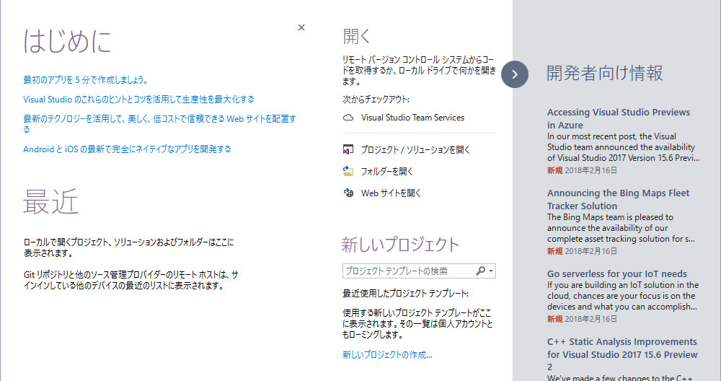The image size is (721, 381).
Task: Click フォルダーを開く
Action: [386, 171]
